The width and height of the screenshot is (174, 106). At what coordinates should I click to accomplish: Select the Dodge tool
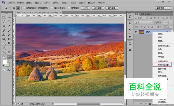point(9,43)
